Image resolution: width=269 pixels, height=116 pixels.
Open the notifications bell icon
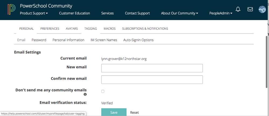pyautogui.click(x=238, y=9)
